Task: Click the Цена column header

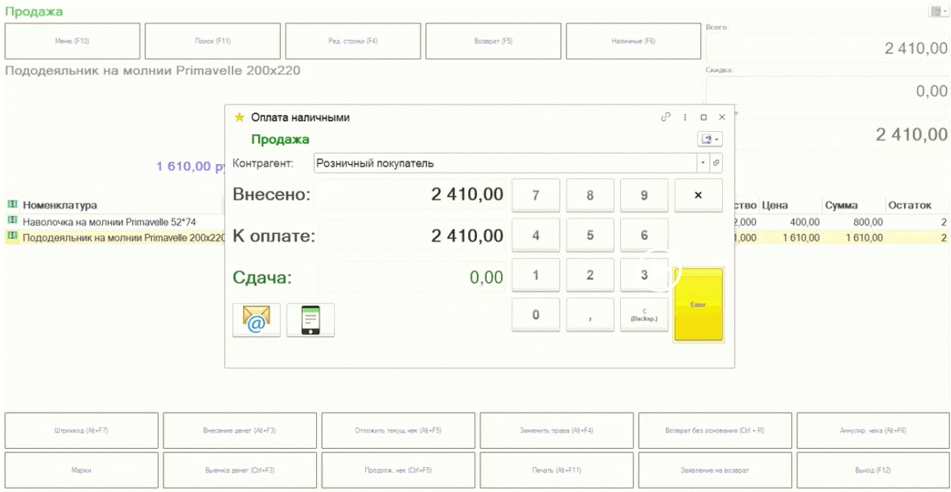Action: 790,205
